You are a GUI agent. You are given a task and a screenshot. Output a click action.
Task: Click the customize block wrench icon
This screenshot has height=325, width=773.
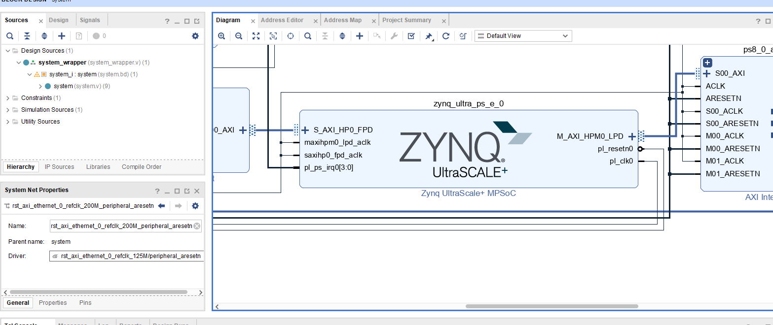[394, 36]
